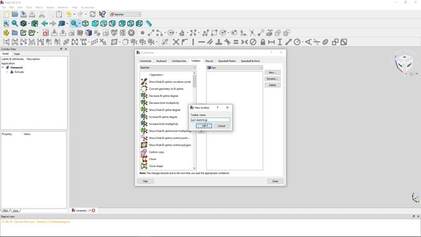Click the Paste clipboard icon
The height and width of the screenshot is (237, 421).
[59, 14]
